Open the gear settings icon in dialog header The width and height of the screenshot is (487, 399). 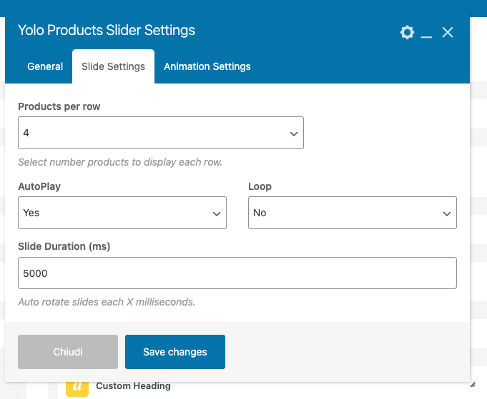tap(407, 32)
